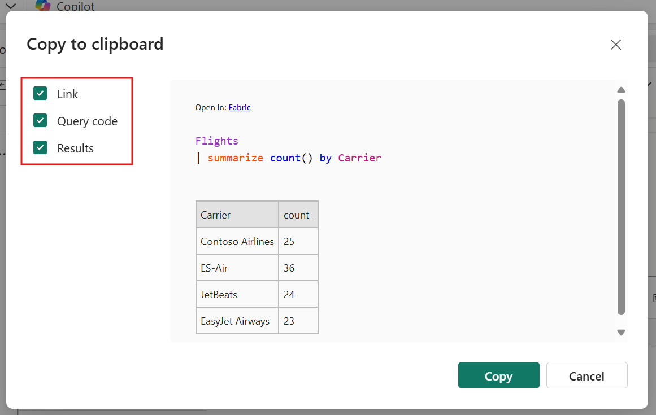Image resolution: width=656 pixels, height=415 pixels.
Task: Click the Copilot icon
Action: pos(42,6)
